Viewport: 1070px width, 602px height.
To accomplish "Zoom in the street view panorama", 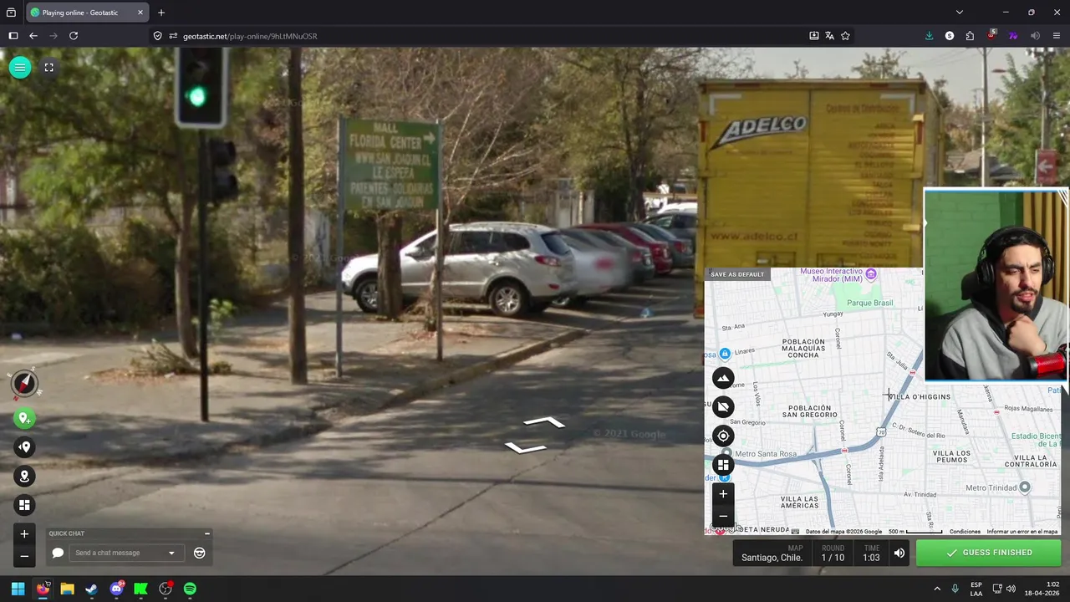I will tap(24, 534).
